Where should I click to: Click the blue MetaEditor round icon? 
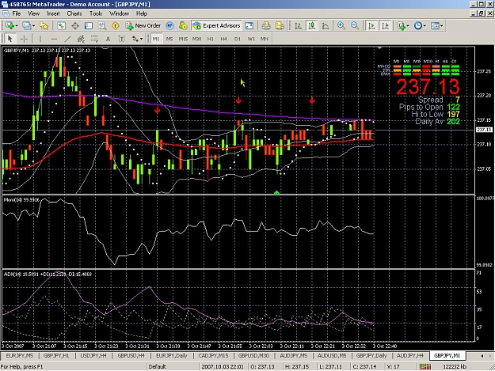tap(169, 25)
